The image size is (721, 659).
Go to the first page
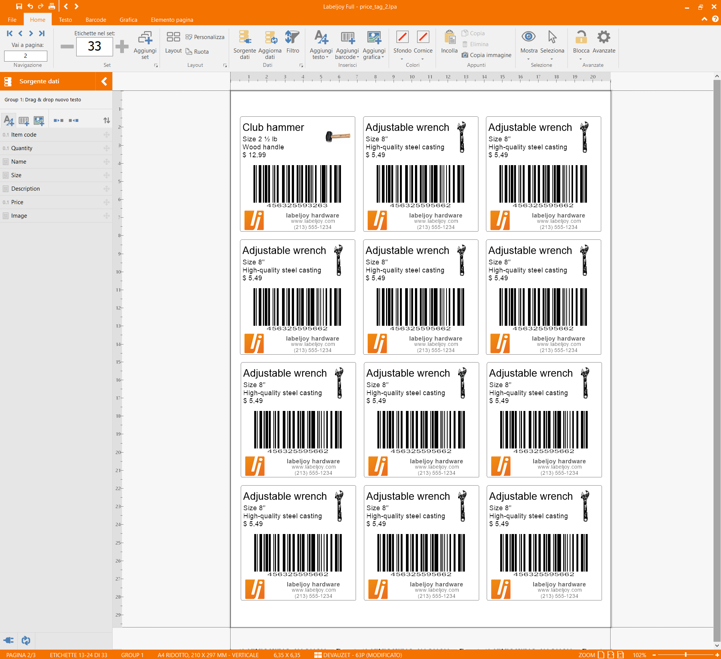[10, 33]
